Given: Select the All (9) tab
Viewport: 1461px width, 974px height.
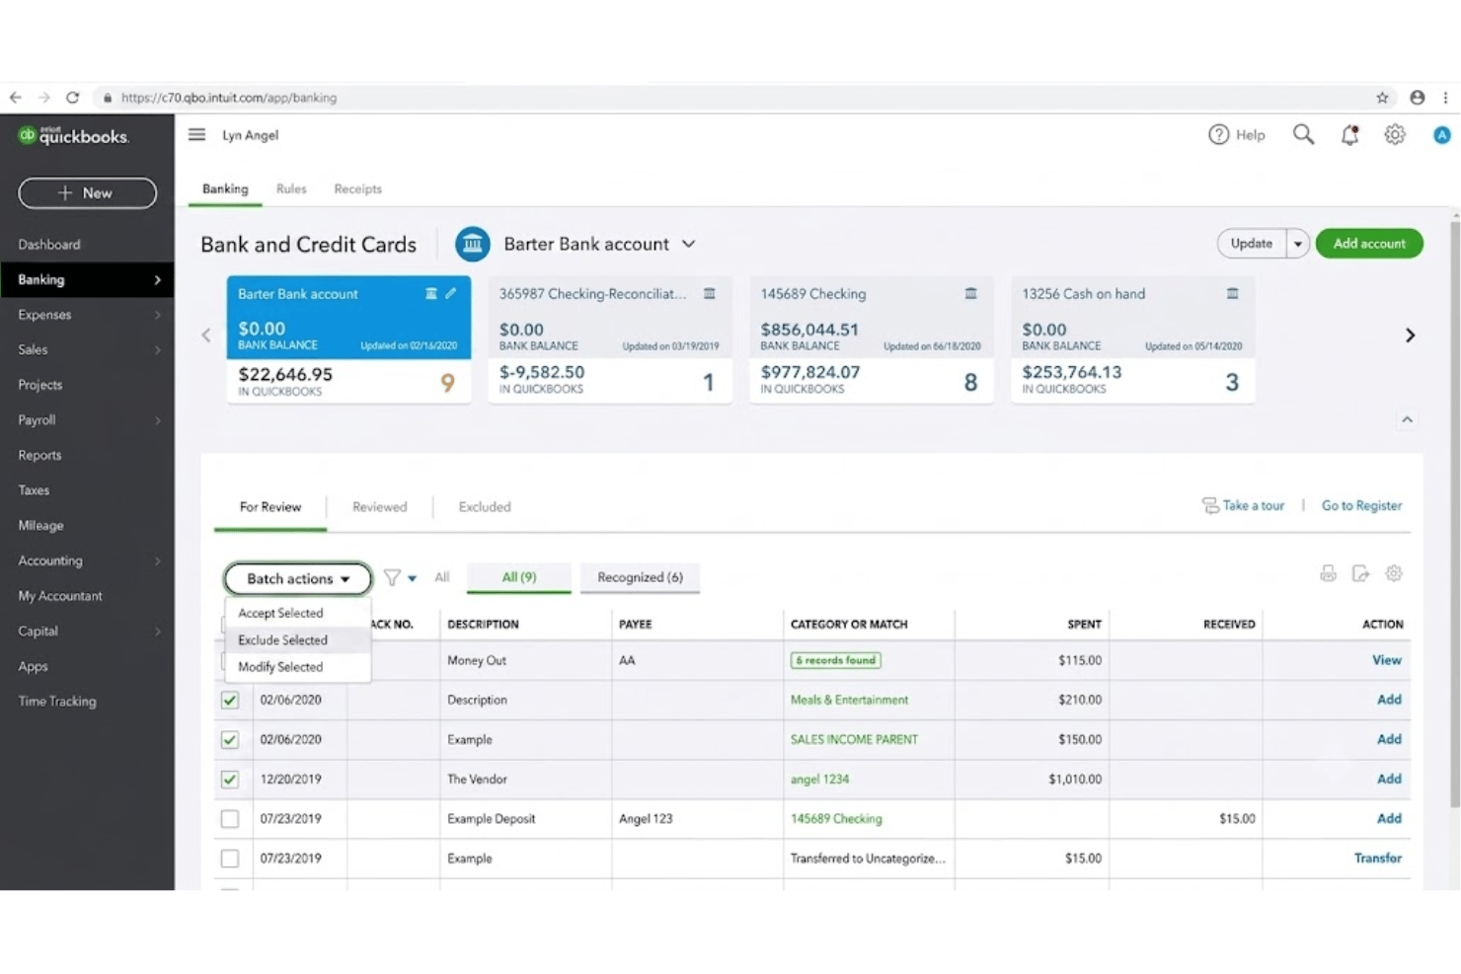Looking at the screenshot, I should pyautogui.click(x=518, y=577).
